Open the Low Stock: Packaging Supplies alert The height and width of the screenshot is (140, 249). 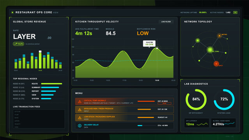(124, 118)
